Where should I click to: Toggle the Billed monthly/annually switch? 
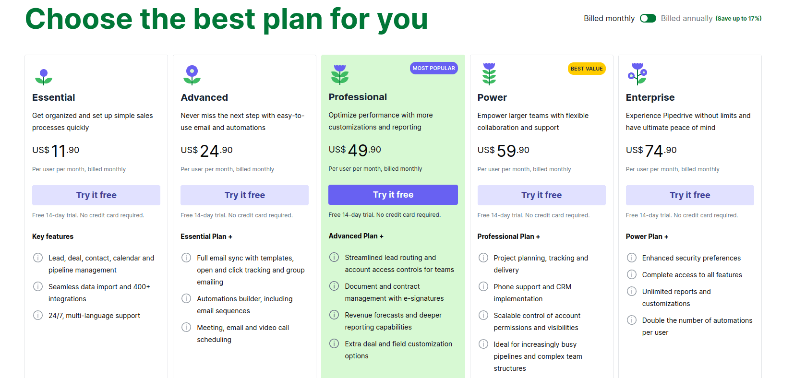(x=648, y=18)
